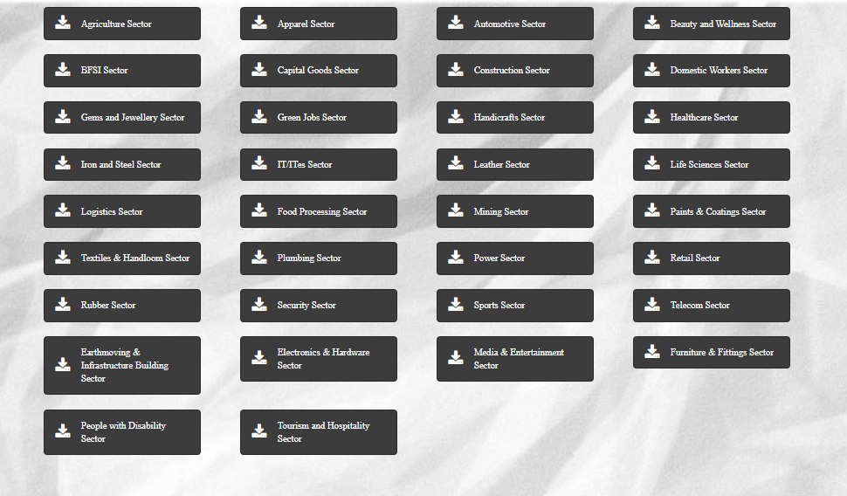Download the Capital Goods Sector file
Screen dimensions: 847x496
pyautogui.click(x=318, y=71)
